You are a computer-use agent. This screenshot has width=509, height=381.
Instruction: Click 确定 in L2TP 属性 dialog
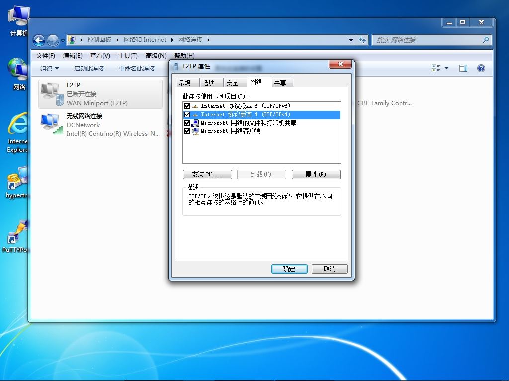(289, 269)
